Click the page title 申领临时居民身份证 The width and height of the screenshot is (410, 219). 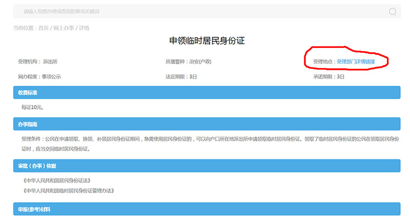pyautogui.click(x=207, y=41)
